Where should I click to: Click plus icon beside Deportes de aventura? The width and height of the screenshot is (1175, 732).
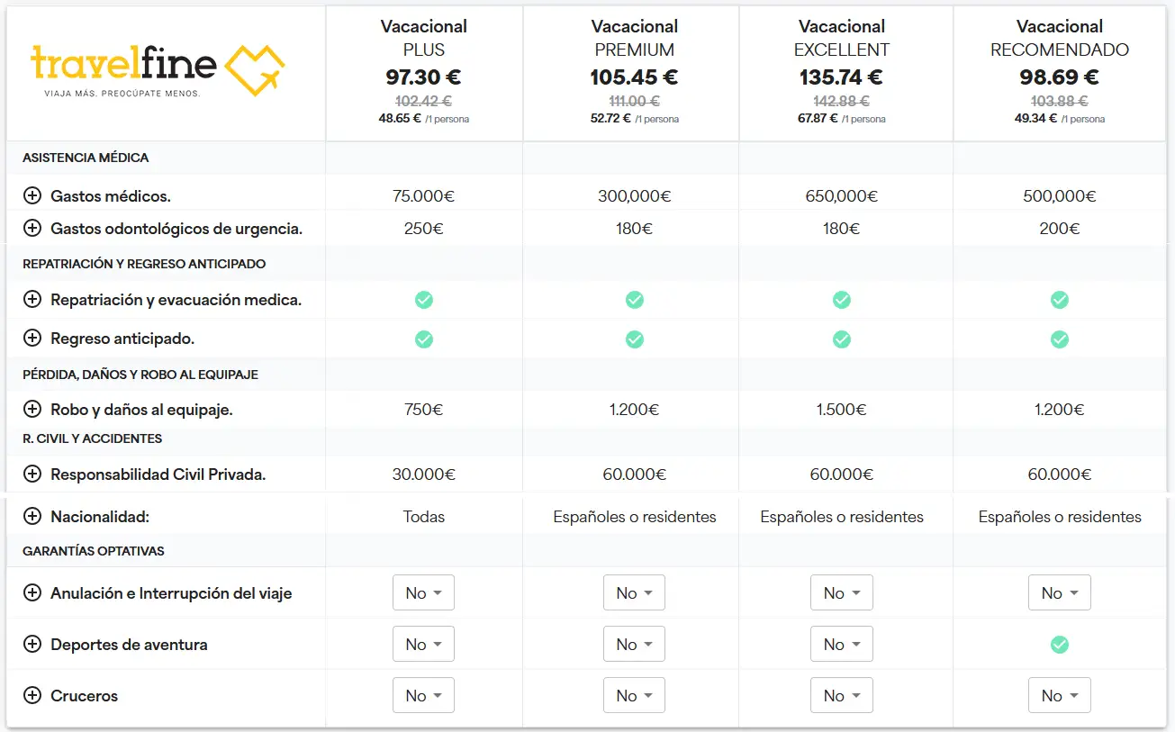pyautogui.click(x=32, y=645)
